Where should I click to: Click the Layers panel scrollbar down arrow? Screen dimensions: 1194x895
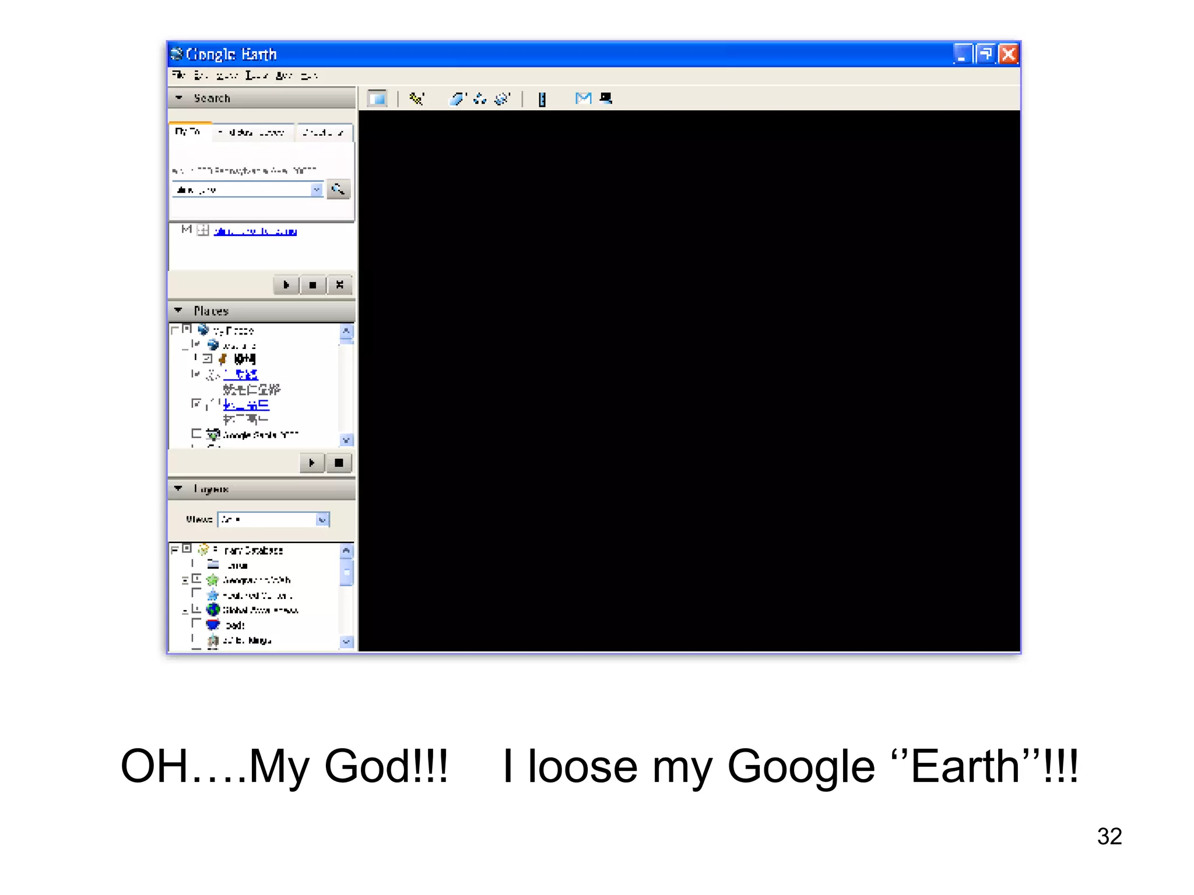point(346,642)
